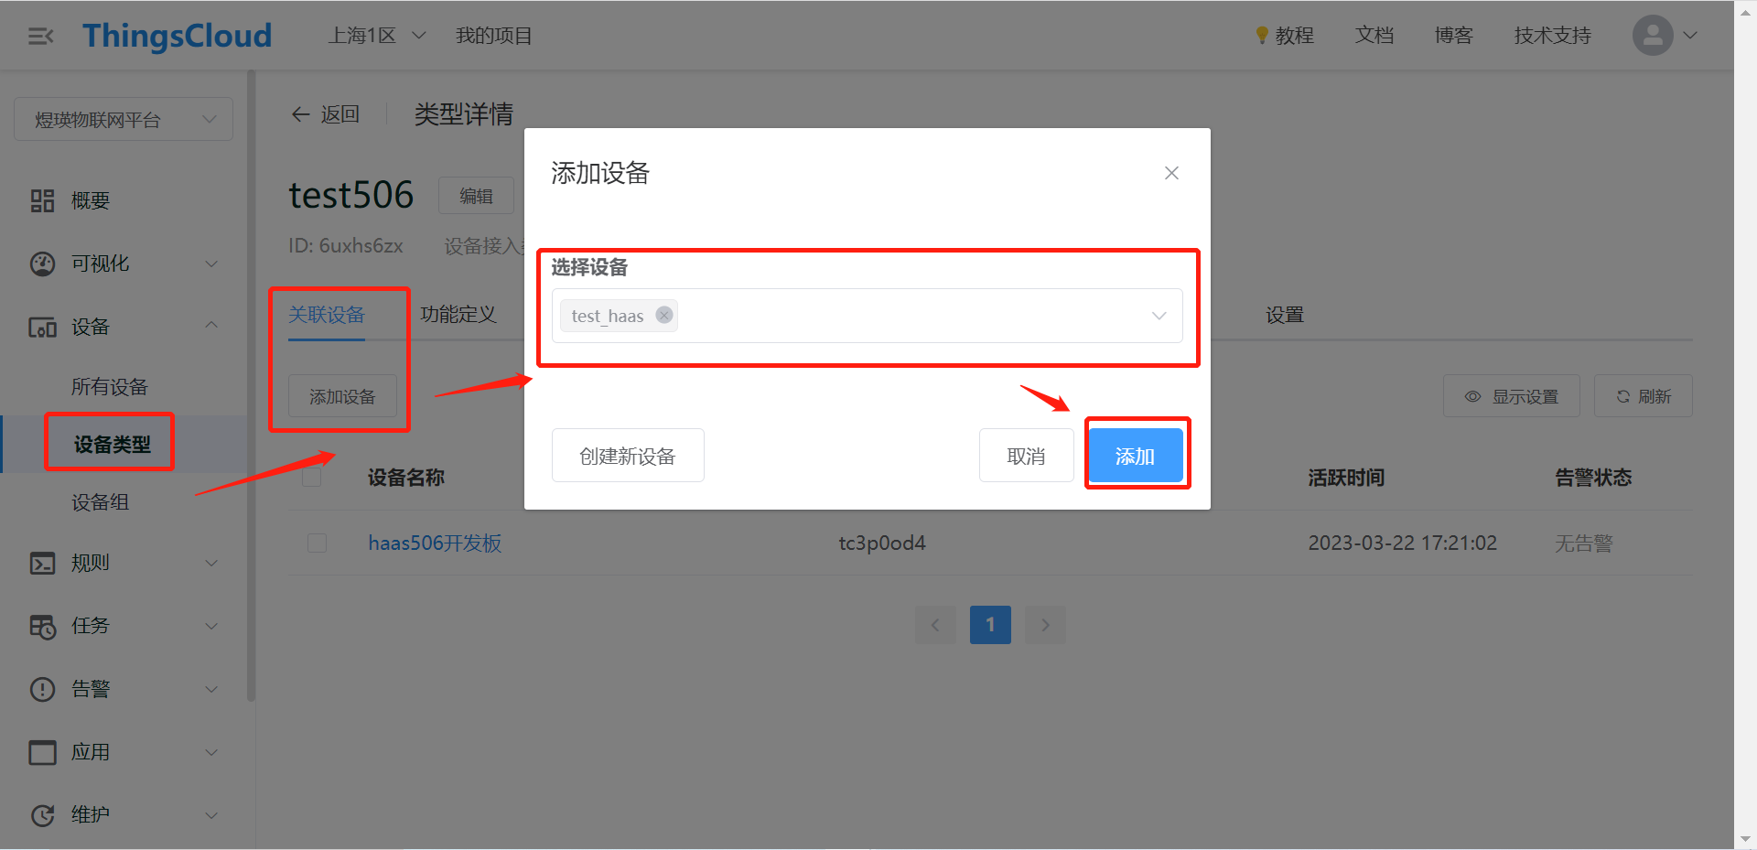Close the 添加设备 dialog with X
Image resolution: width=1757 pixels, height=850 pixels.
click(x=1171, y=173)
